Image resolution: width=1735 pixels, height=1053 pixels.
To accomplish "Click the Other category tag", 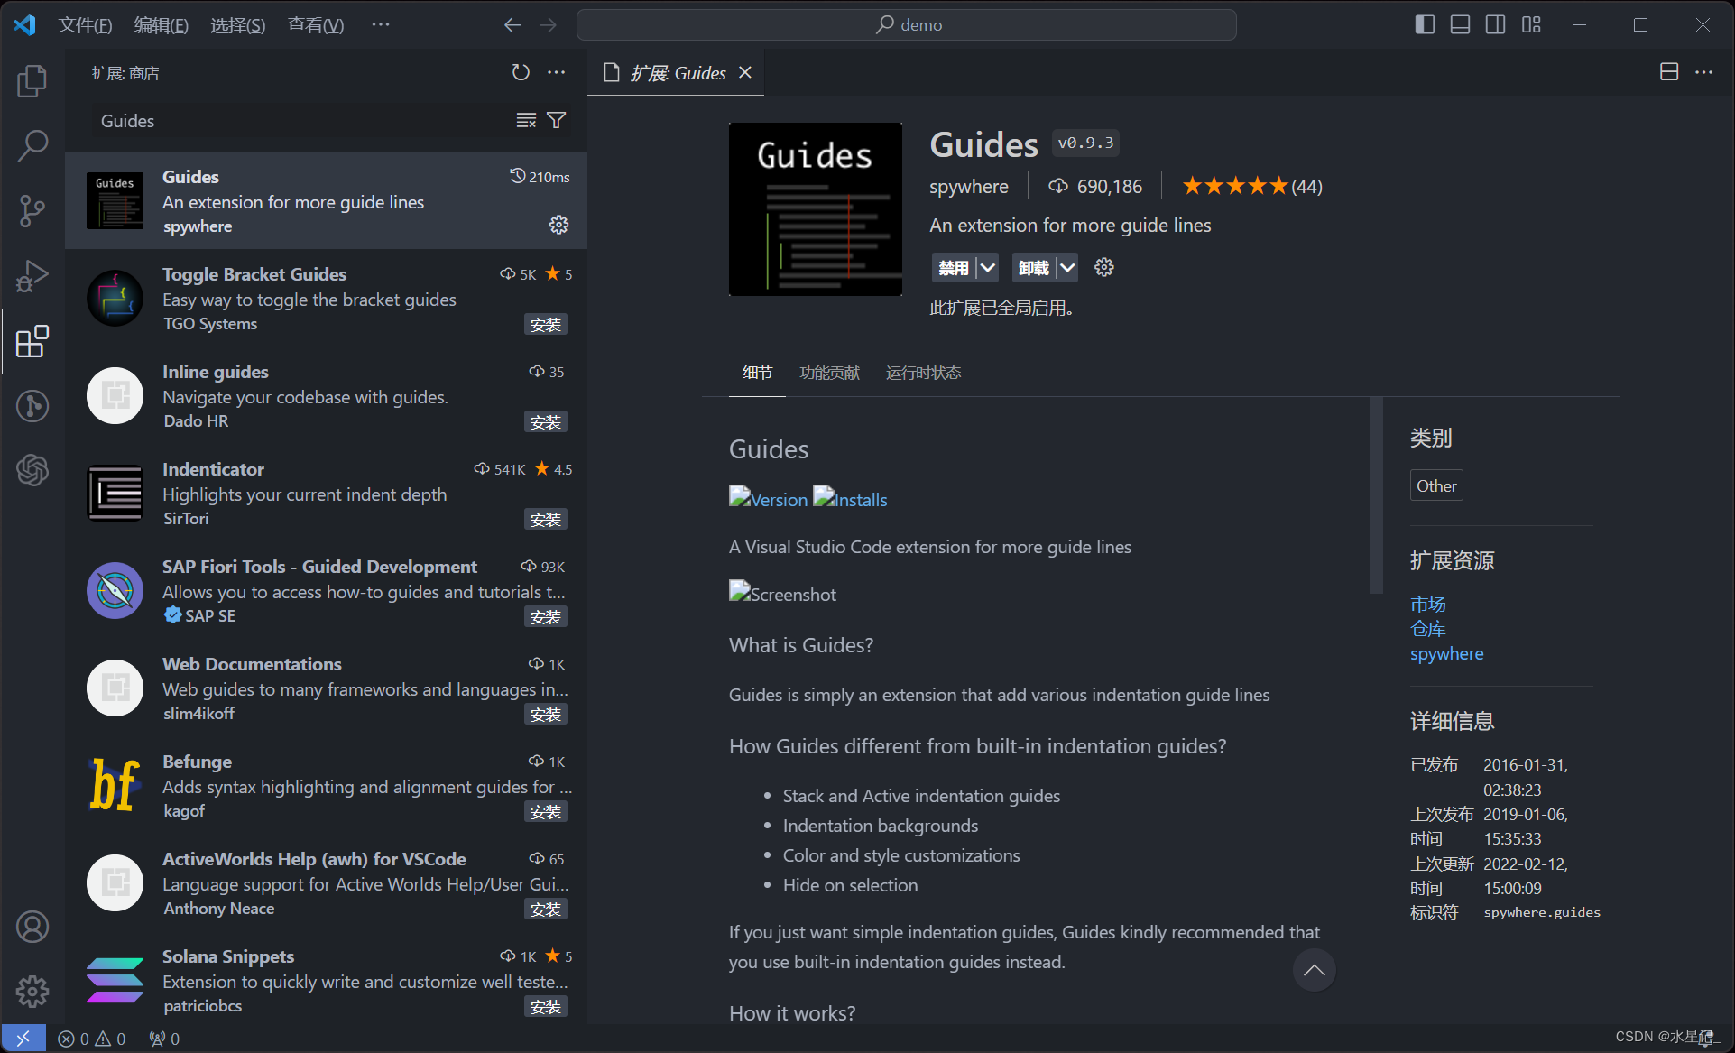I will click(x=1436, y=485).
